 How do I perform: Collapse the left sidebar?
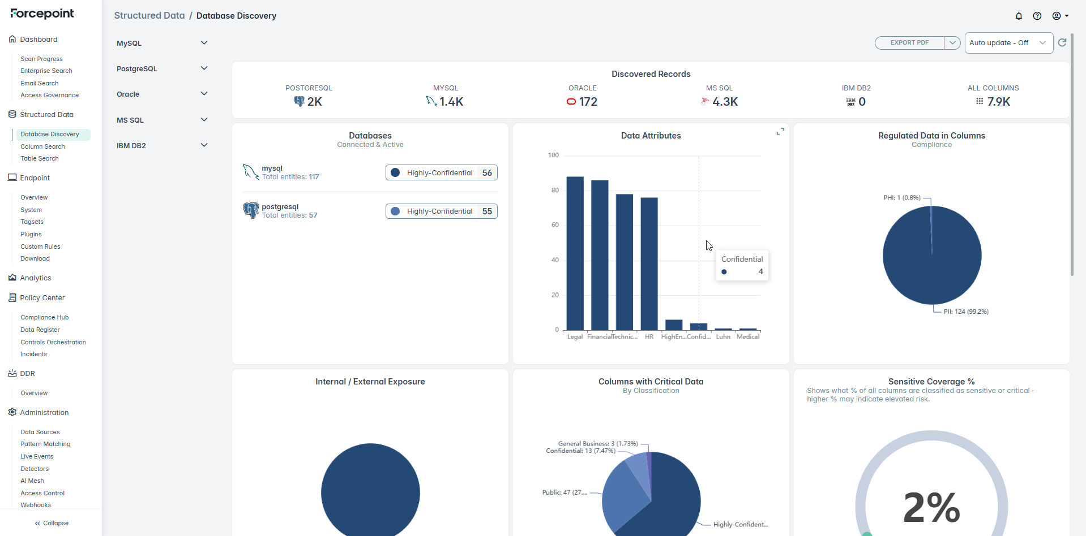pos(52,523)
